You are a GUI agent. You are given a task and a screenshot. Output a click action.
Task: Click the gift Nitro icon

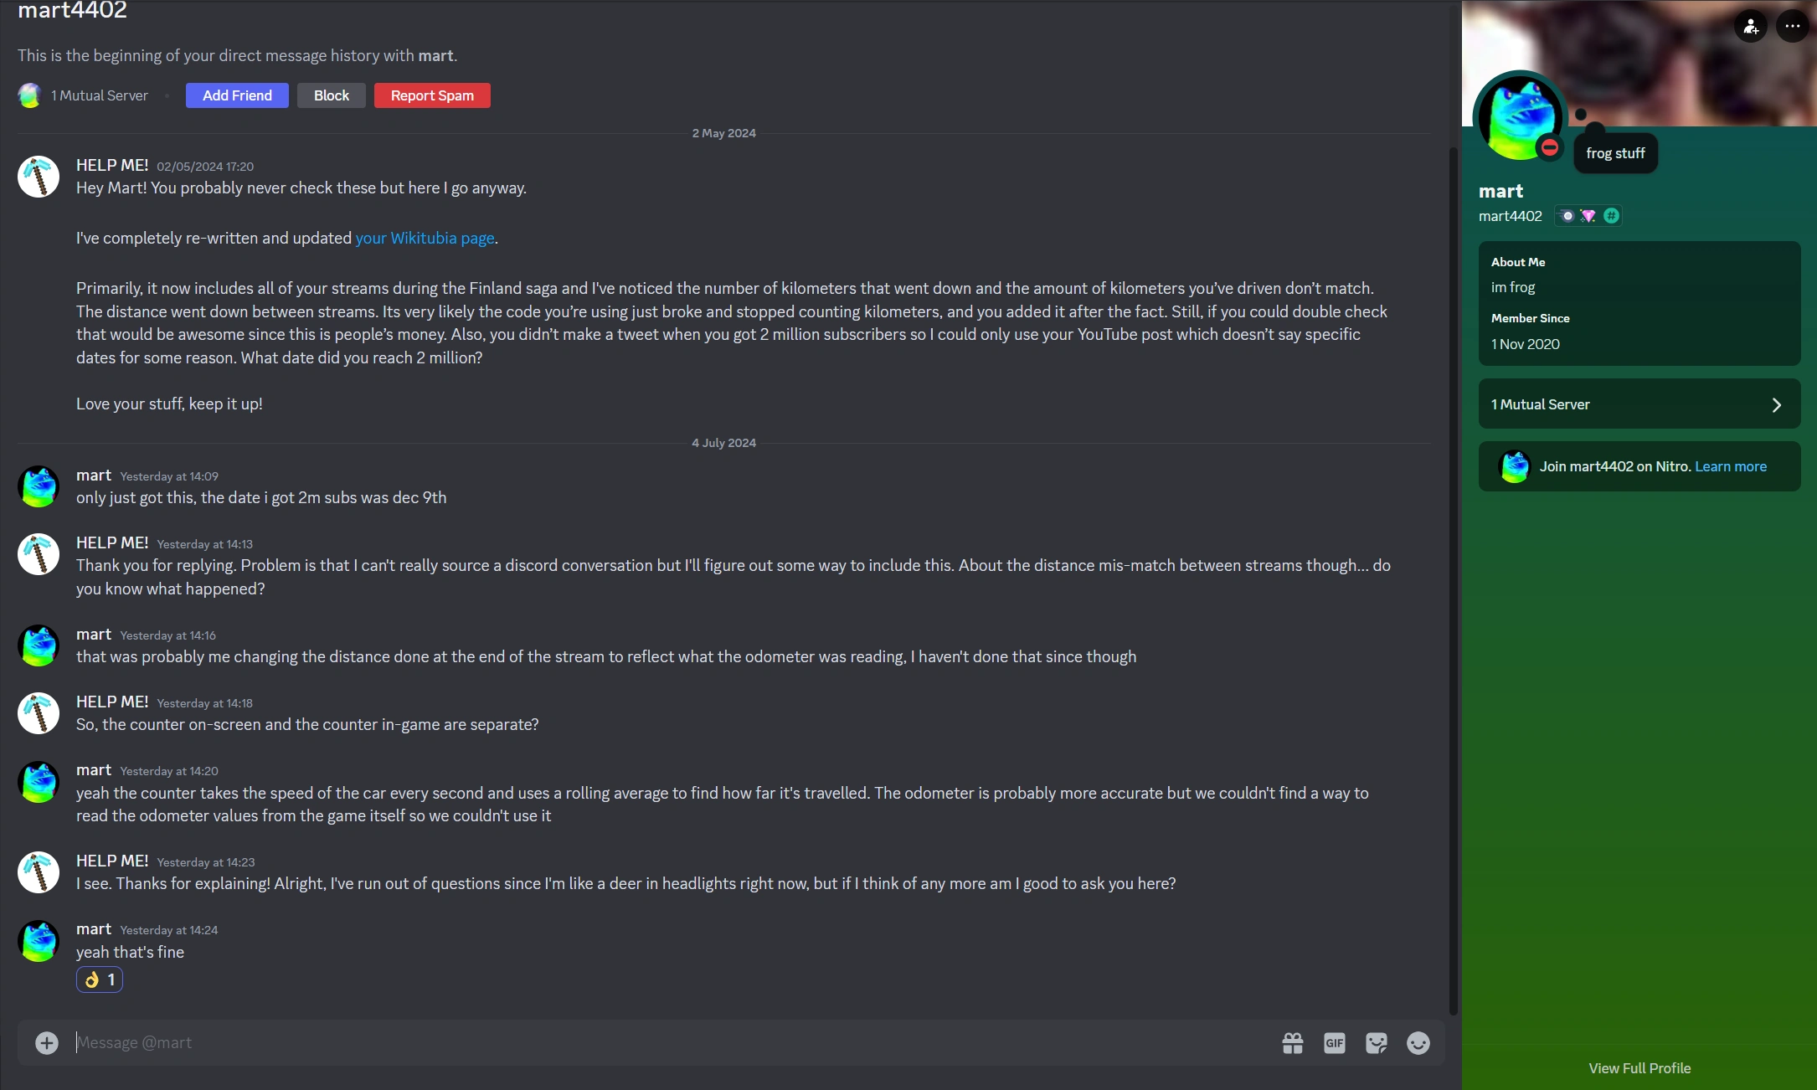pyautogui.click(x=1293, y=1043)
